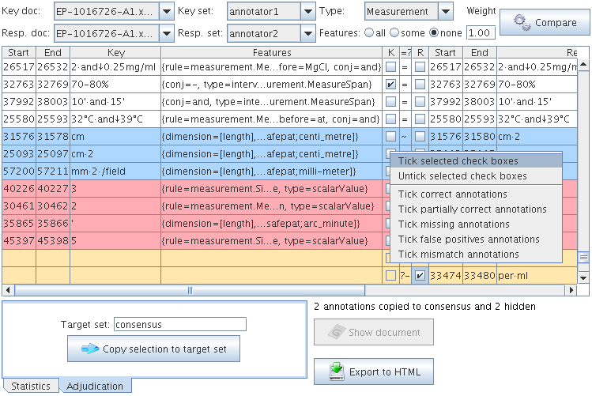Tick the K checkbox for the 70-80% row

point(390,84)
